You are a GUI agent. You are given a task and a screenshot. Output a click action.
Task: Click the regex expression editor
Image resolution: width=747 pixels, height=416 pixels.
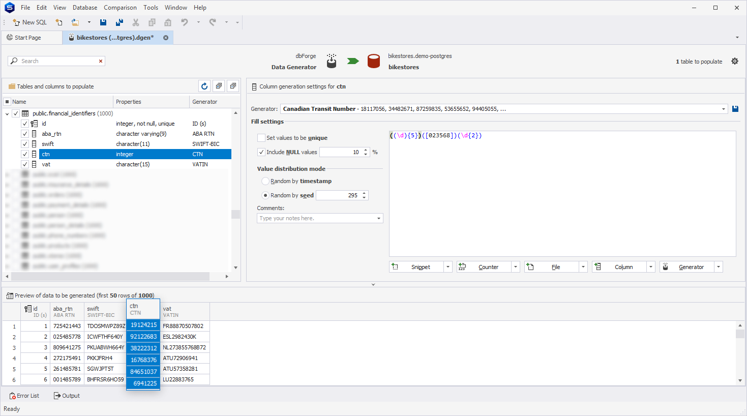[x=562, y=194]
